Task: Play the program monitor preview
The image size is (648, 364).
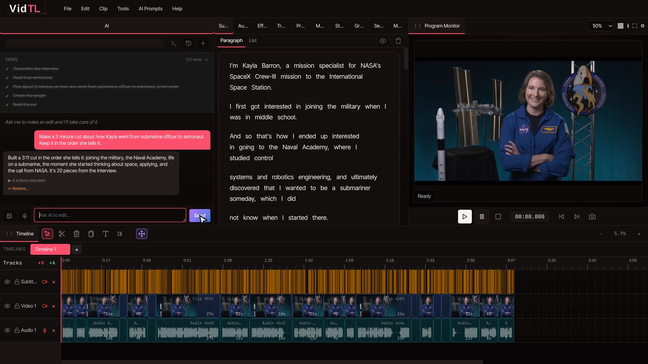Action: 465,217
